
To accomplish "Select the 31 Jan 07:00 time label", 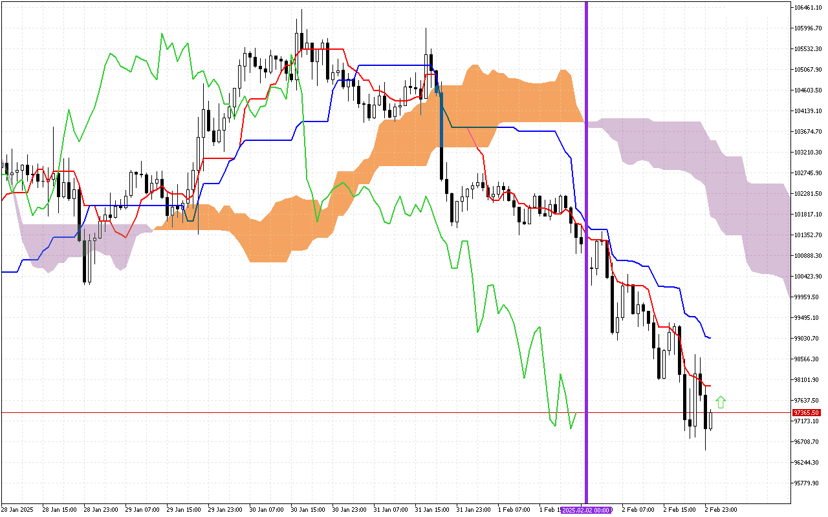I will click(391, 510).
